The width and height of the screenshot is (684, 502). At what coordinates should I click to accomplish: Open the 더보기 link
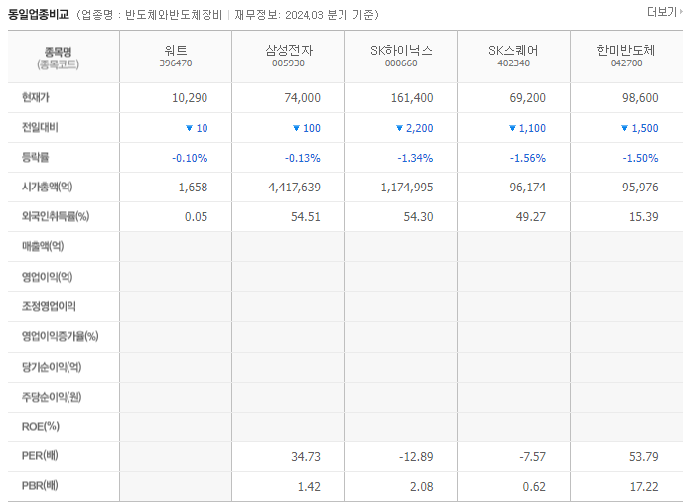coord(664,12)
